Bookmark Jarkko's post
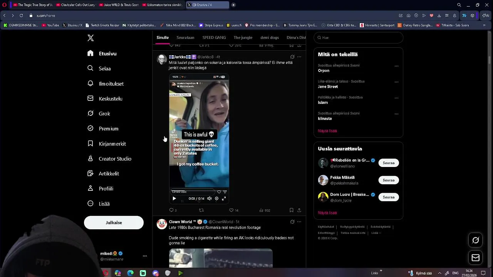This screenshot has width=493, height=277. (292, 210)
